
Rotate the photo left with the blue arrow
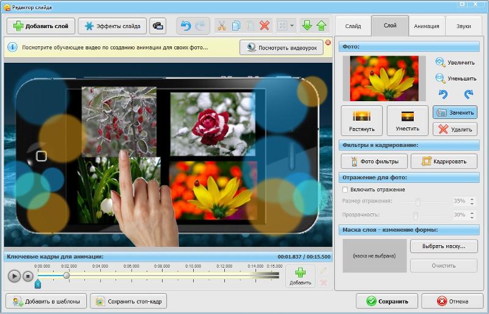443,94
